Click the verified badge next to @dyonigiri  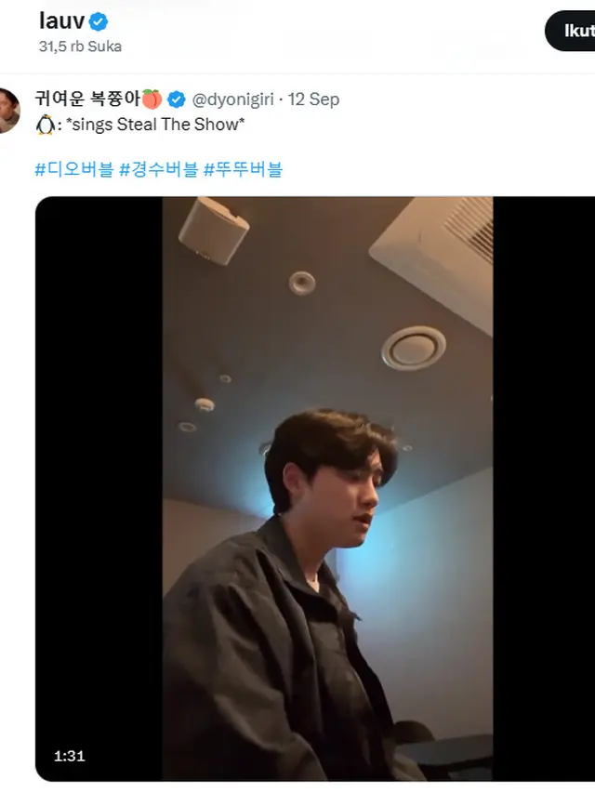176,99
